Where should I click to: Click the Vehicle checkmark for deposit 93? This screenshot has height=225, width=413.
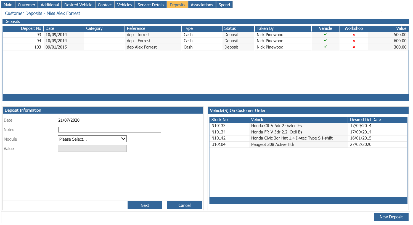(325, 34)
